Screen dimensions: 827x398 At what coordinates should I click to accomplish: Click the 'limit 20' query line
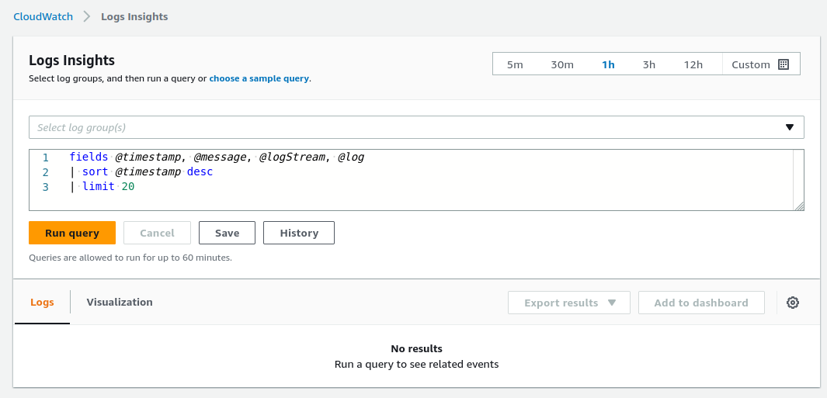pos(103,187)
